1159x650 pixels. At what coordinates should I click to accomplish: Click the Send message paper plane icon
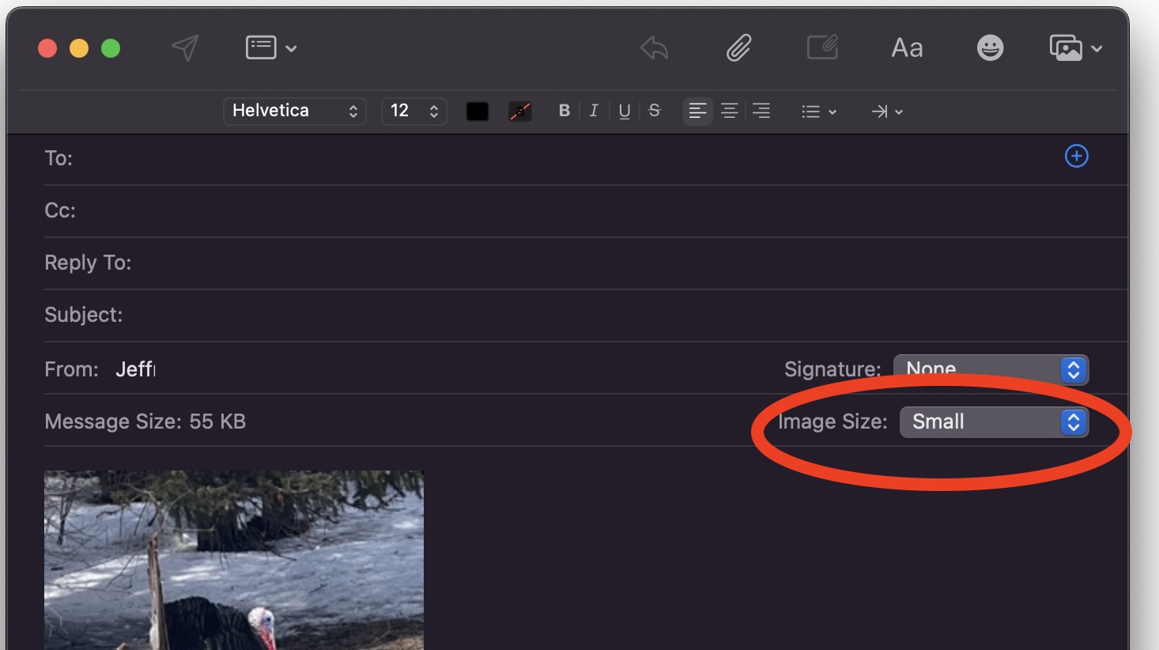[185, 48]
